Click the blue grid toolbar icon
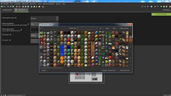 point(26,6)
